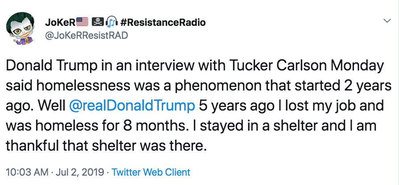Visit the @JoKeRResistRAD handle
Screen dimensions: 399x185
coord(86,36)
